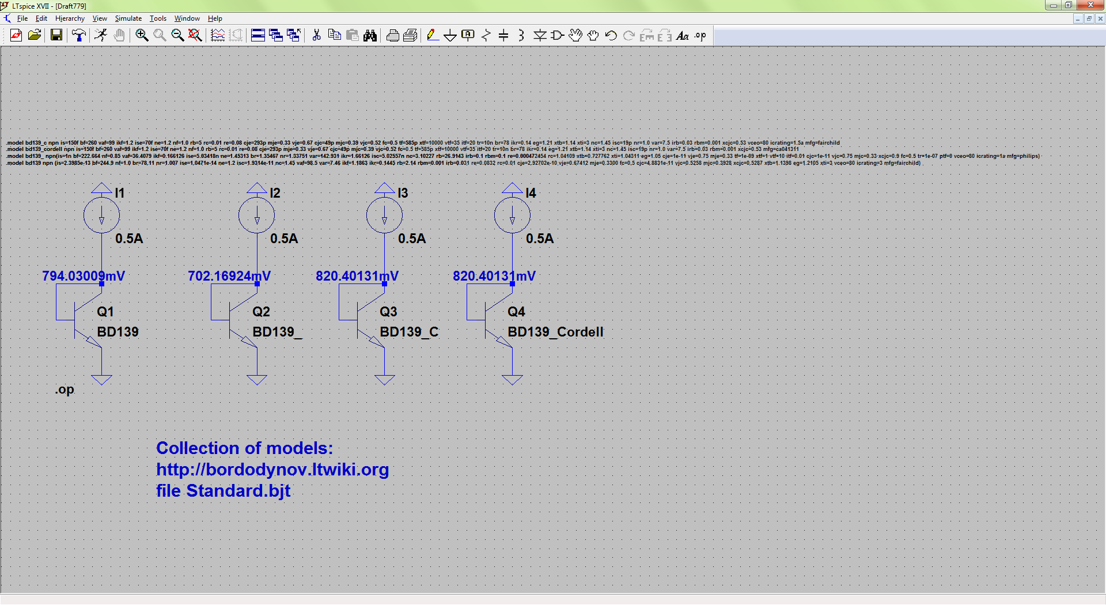This screenshot has height=605, width=1106.
Task: Place a capacitor
Action: click(x=503, y=36)
